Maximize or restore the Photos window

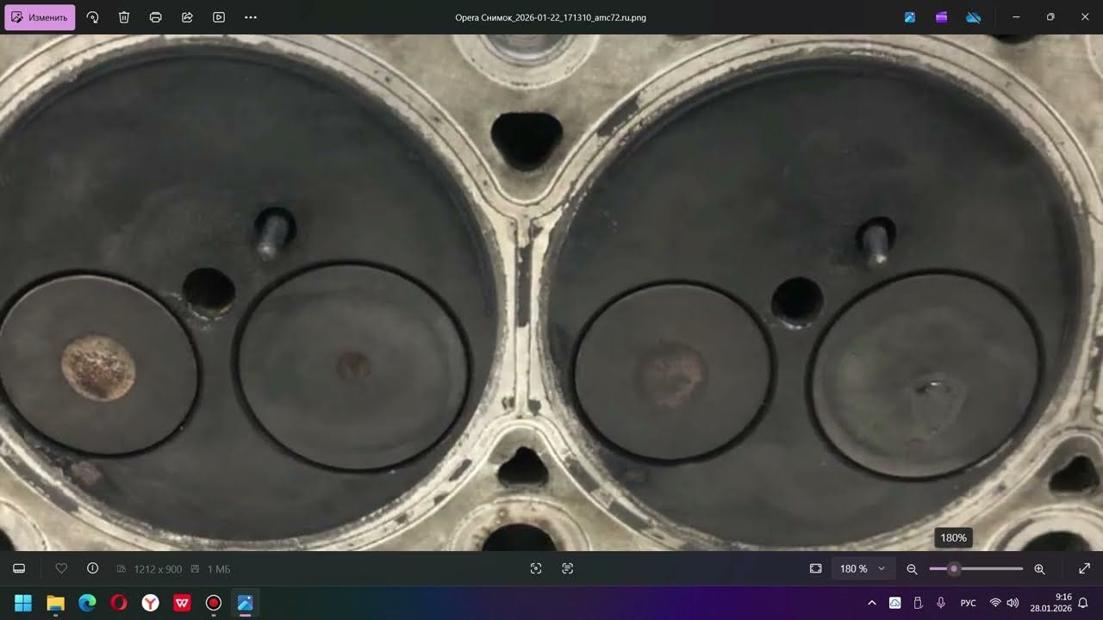point(1050,17)
